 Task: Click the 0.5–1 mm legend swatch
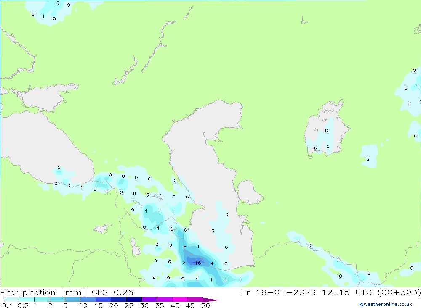(x=27, y=300)
